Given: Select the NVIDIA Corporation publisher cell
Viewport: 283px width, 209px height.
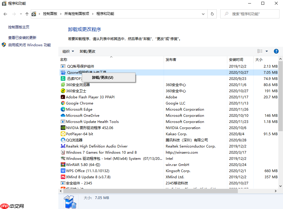Looking at the screenshot, I should [183, 128].
